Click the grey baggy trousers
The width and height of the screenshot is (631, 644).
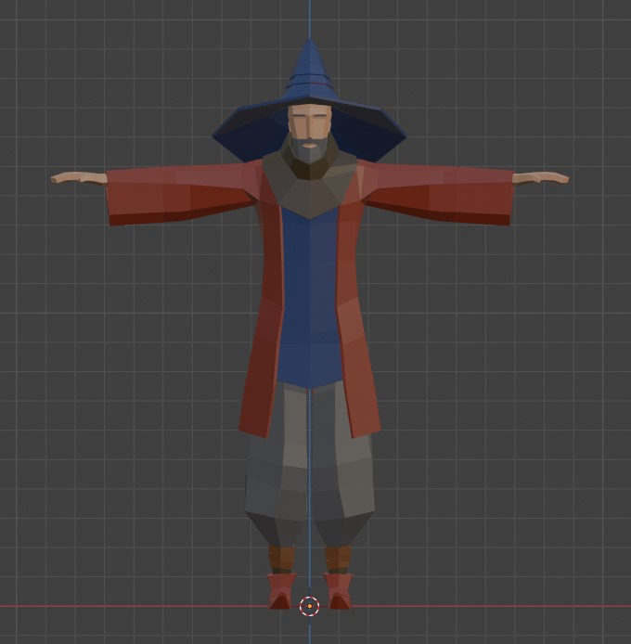click(x=310, y=464)
